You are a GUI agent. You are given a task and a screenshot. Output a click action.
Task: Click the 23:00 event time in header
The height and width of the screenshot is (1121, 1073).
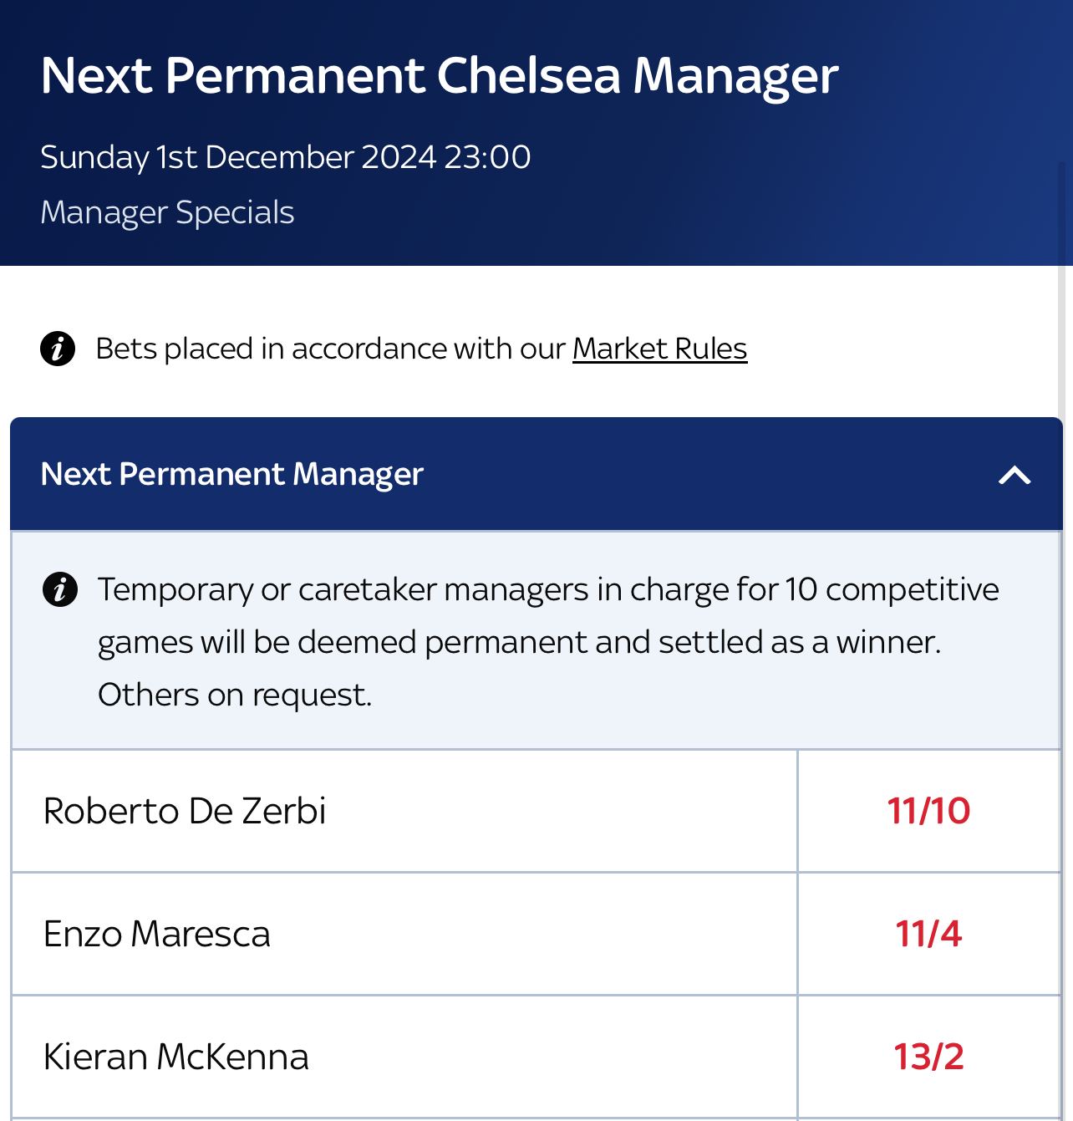coord(487,157)
